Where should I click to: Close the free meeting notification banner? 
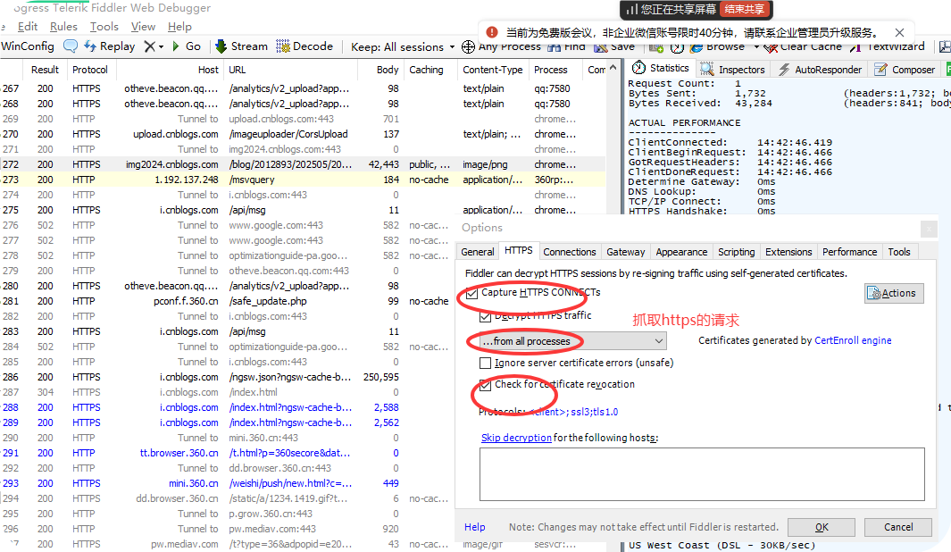(899, 32)
